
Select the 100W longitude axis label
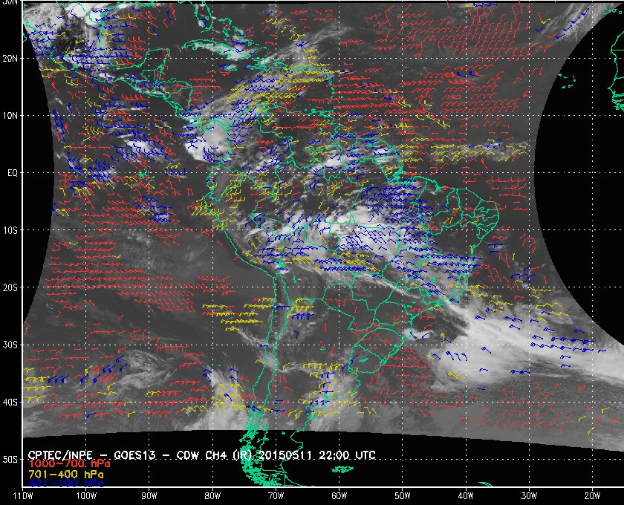pyautogui.click(x=86, y=495)
